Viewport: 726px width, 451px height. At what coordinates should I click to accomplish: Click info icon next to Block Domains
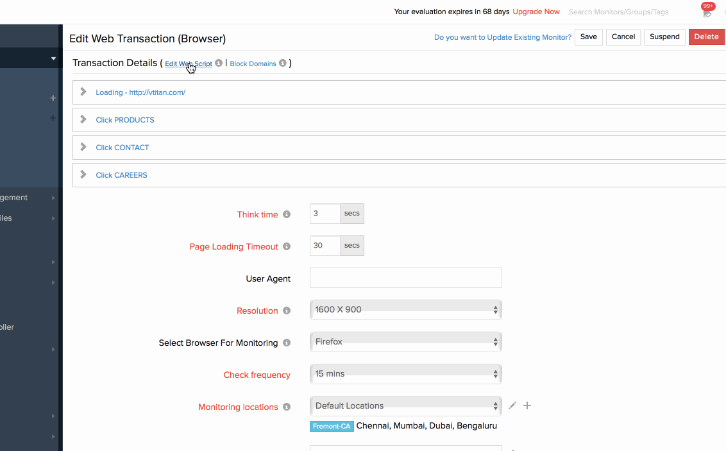283,64
